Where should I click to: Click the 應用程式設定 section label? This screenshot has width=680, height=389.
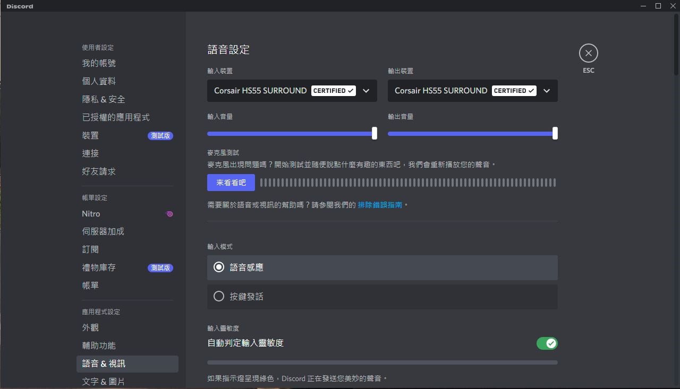tap(101, 312)
